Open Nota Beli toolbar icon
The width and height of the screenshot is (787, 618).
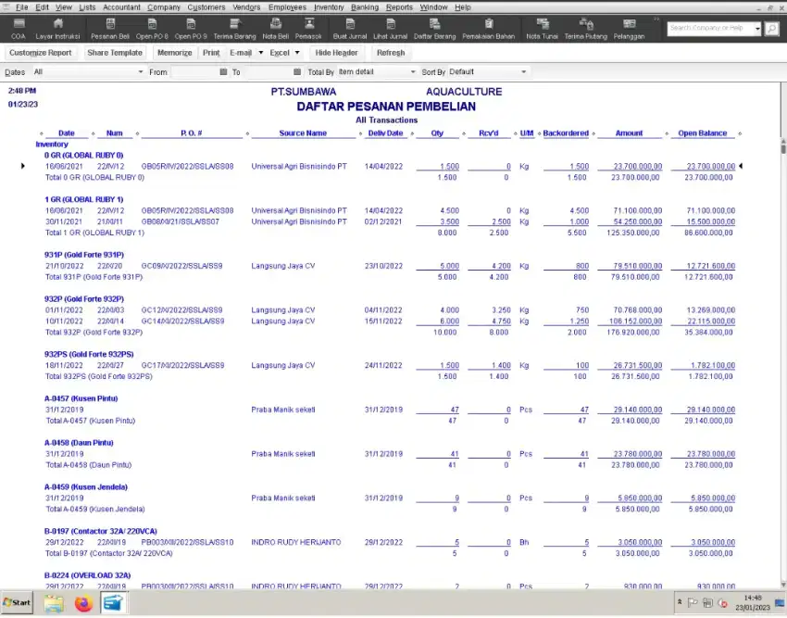pos(276,29)
